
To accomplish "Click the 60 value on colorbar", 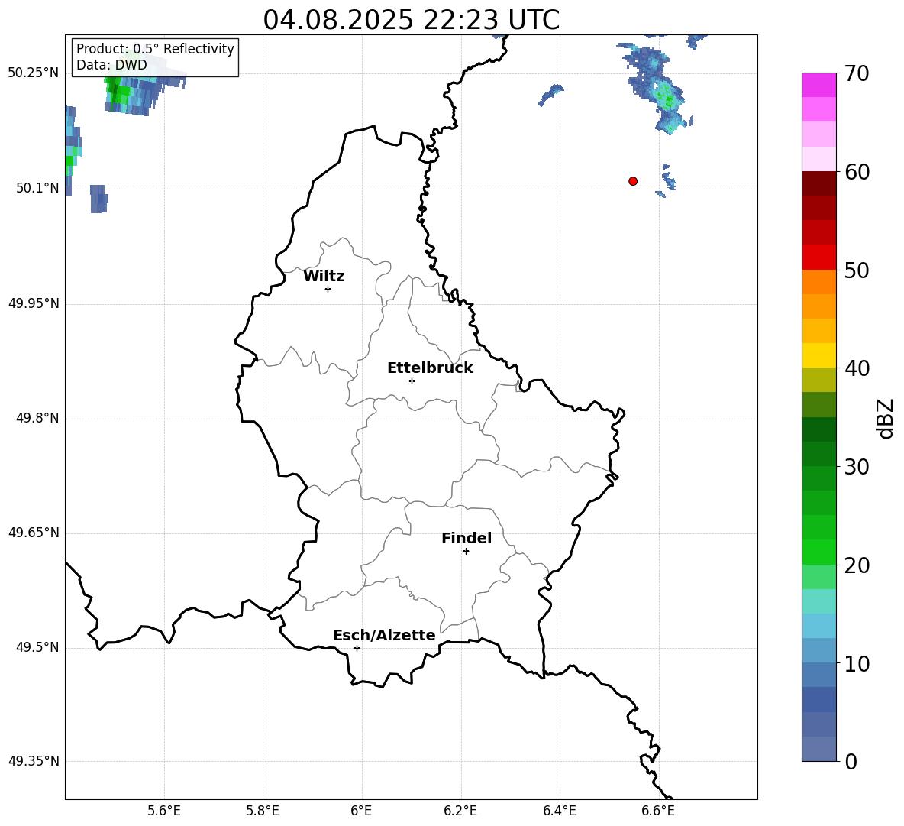I will coord(857,172).
